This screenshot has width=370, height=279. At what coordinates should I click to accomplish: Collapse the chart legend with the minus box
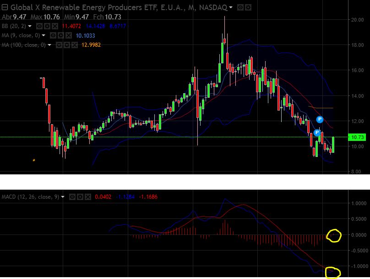(5, 7)
